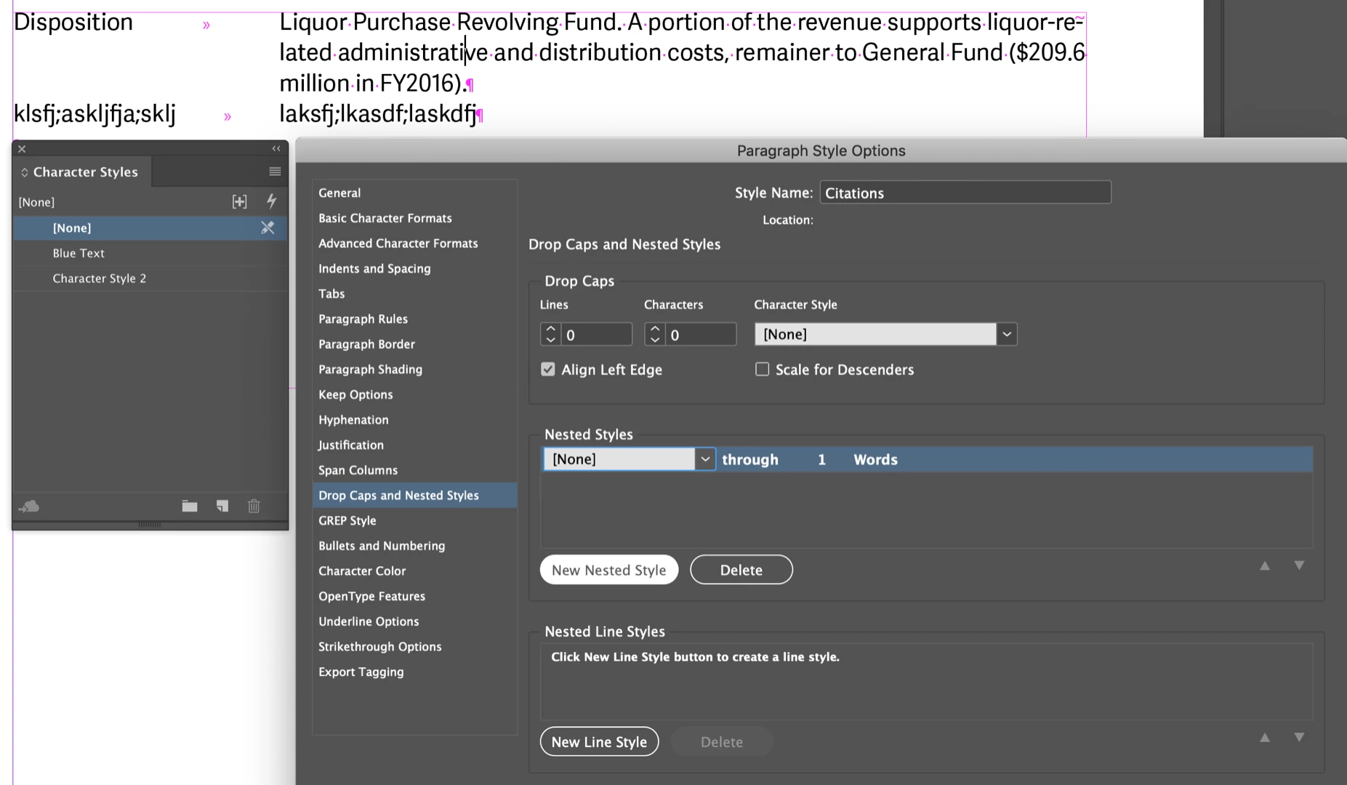Create a new style group folder

point(190,506)
